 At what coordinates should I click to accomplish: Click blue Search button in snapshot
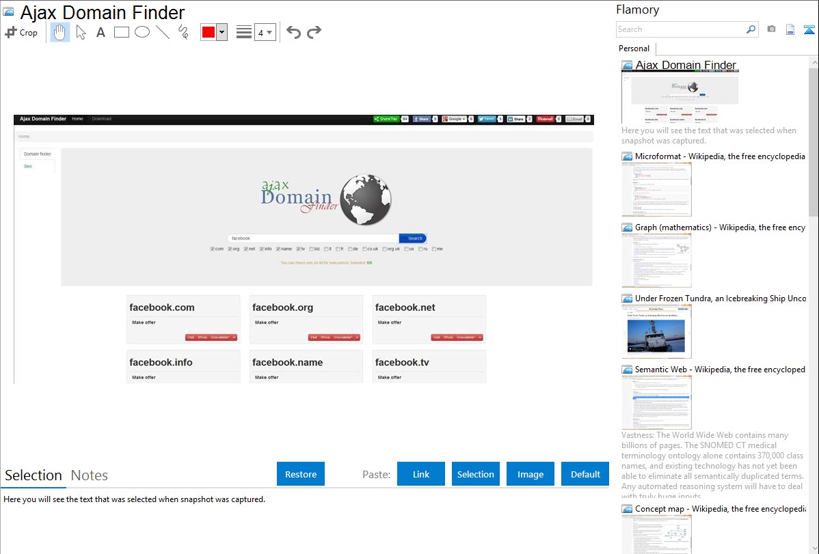[413, 238]
